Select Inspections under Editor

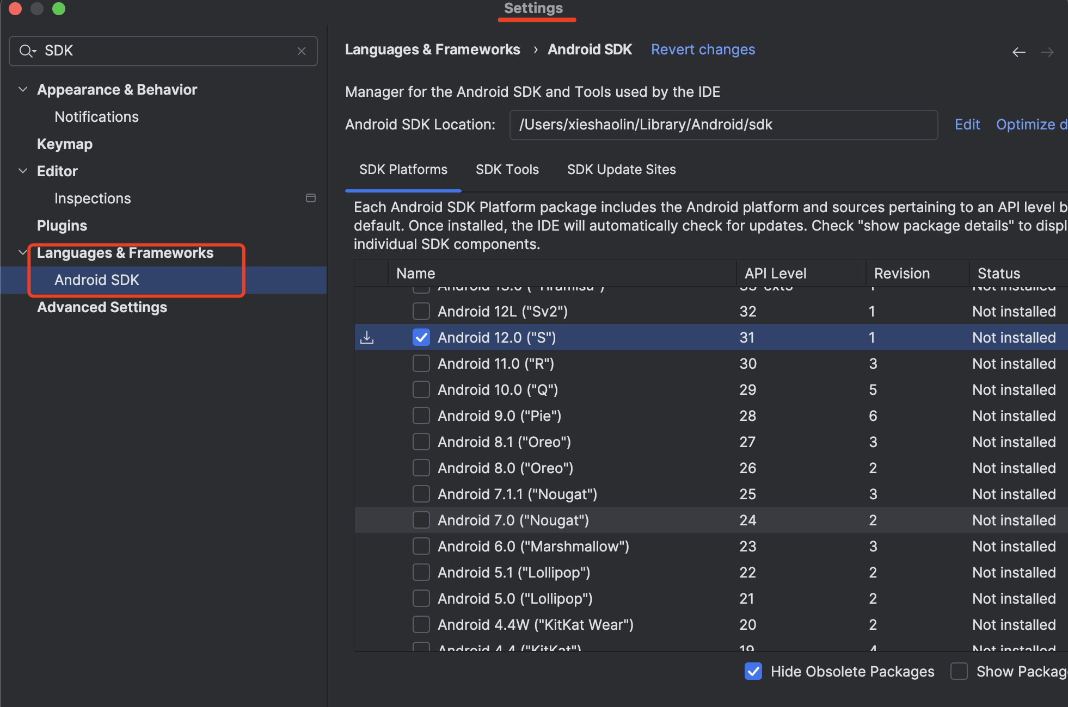coord(93,199)
